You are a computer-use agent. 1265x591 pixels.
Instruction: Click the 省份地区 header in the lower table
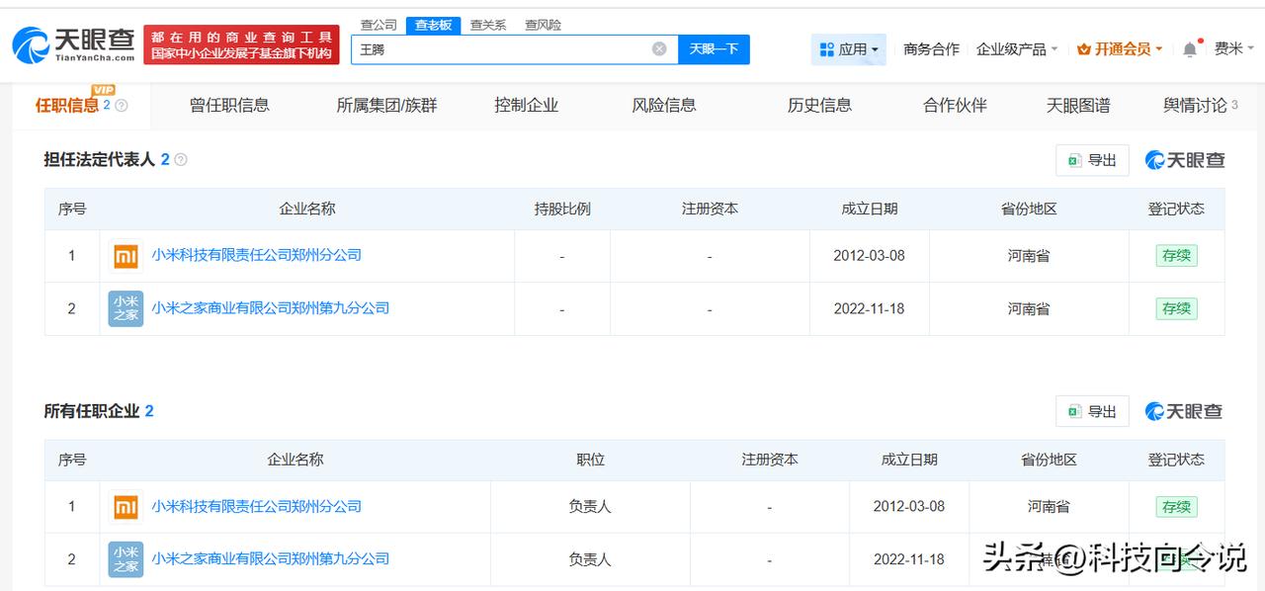click(1049, 460)
